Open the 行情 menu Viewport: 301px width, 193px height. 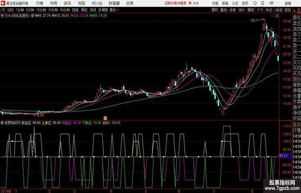(39, 3)
